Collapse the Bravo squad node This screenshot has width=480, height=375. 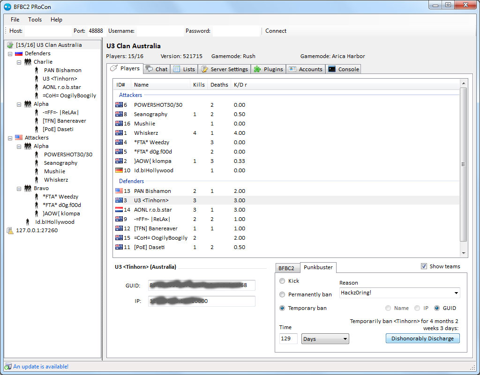[x=19, y=189]
